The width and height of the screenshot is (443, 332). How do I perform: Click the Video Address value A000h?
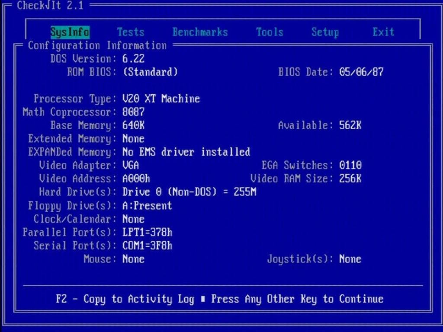[x=136, y=179]
